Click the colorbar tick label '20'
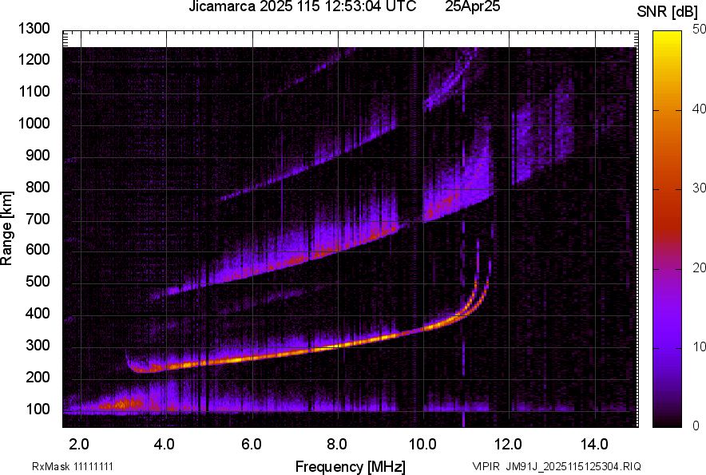Image resolution: width=706 pixels, height=475 pixels. click(700, 267)
